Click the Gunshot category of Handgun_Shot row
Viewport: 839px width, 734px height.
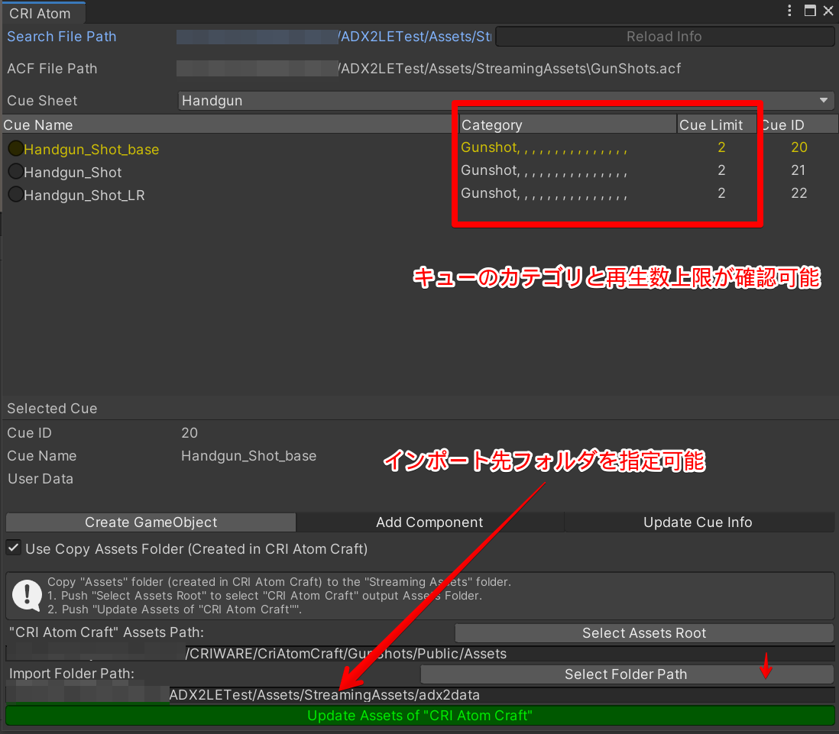coord(543,170)
